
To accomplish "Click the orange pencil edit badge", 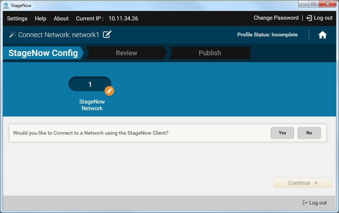I will click(109, 91).
